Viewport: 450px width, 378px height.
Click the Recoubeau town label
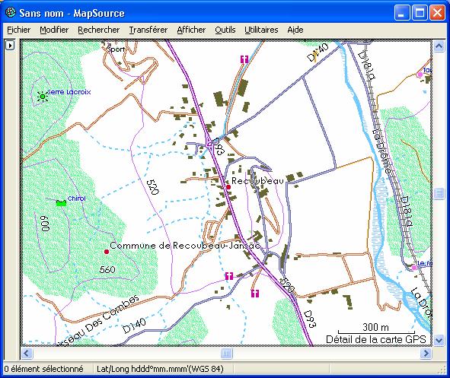coord(257,181)
